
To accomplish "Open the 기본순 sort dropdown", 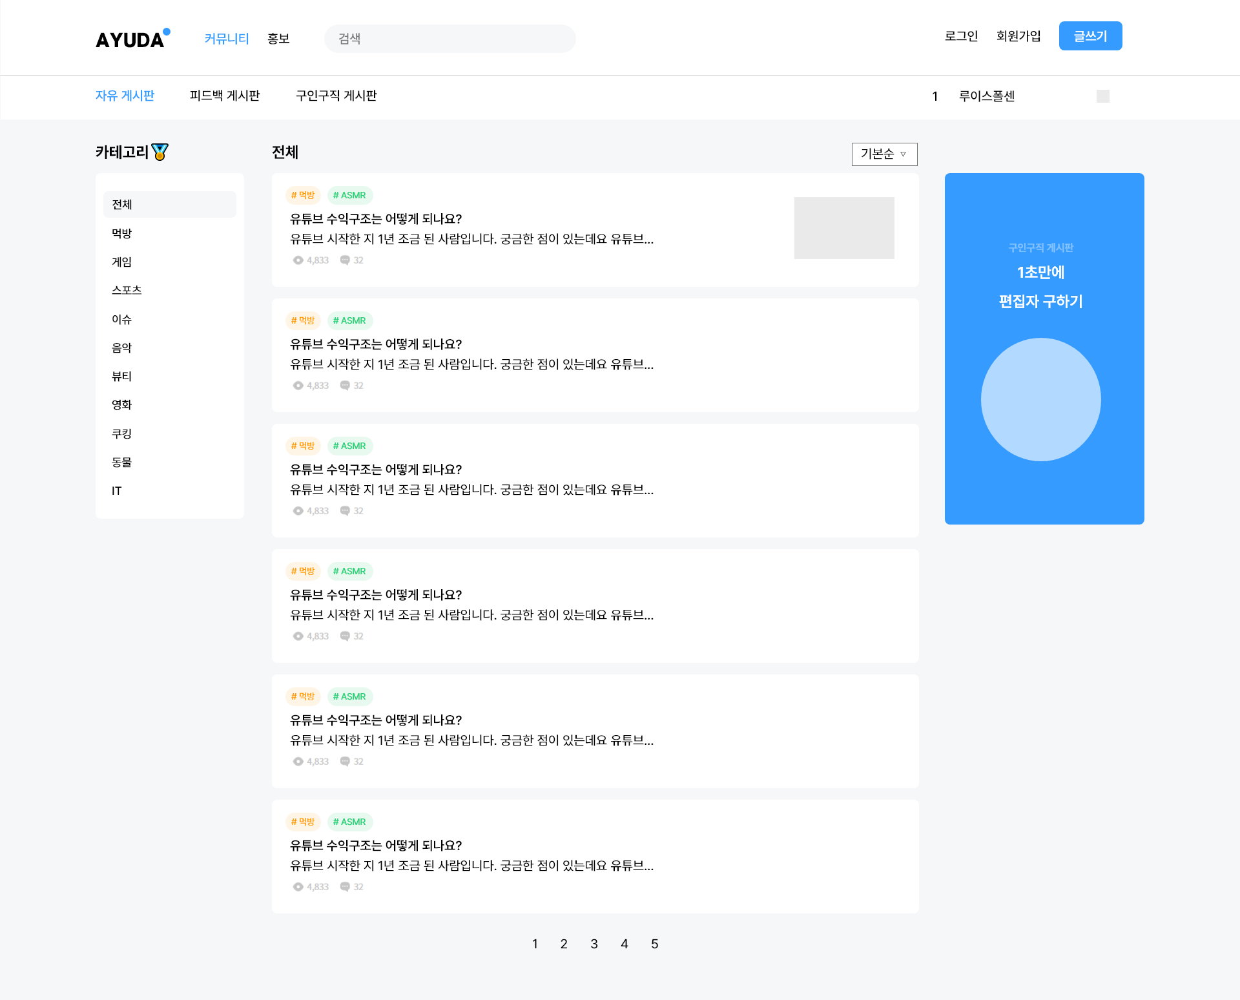I will click(x=884, y=154).
